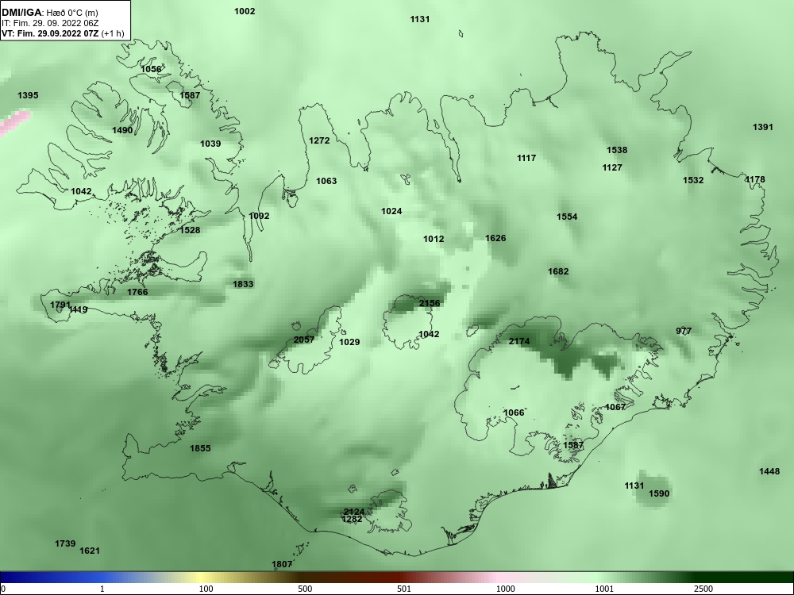Viewport: 794px width, 595px height.
Task: Click the 1626 value in central north
Action: (495, 238)
